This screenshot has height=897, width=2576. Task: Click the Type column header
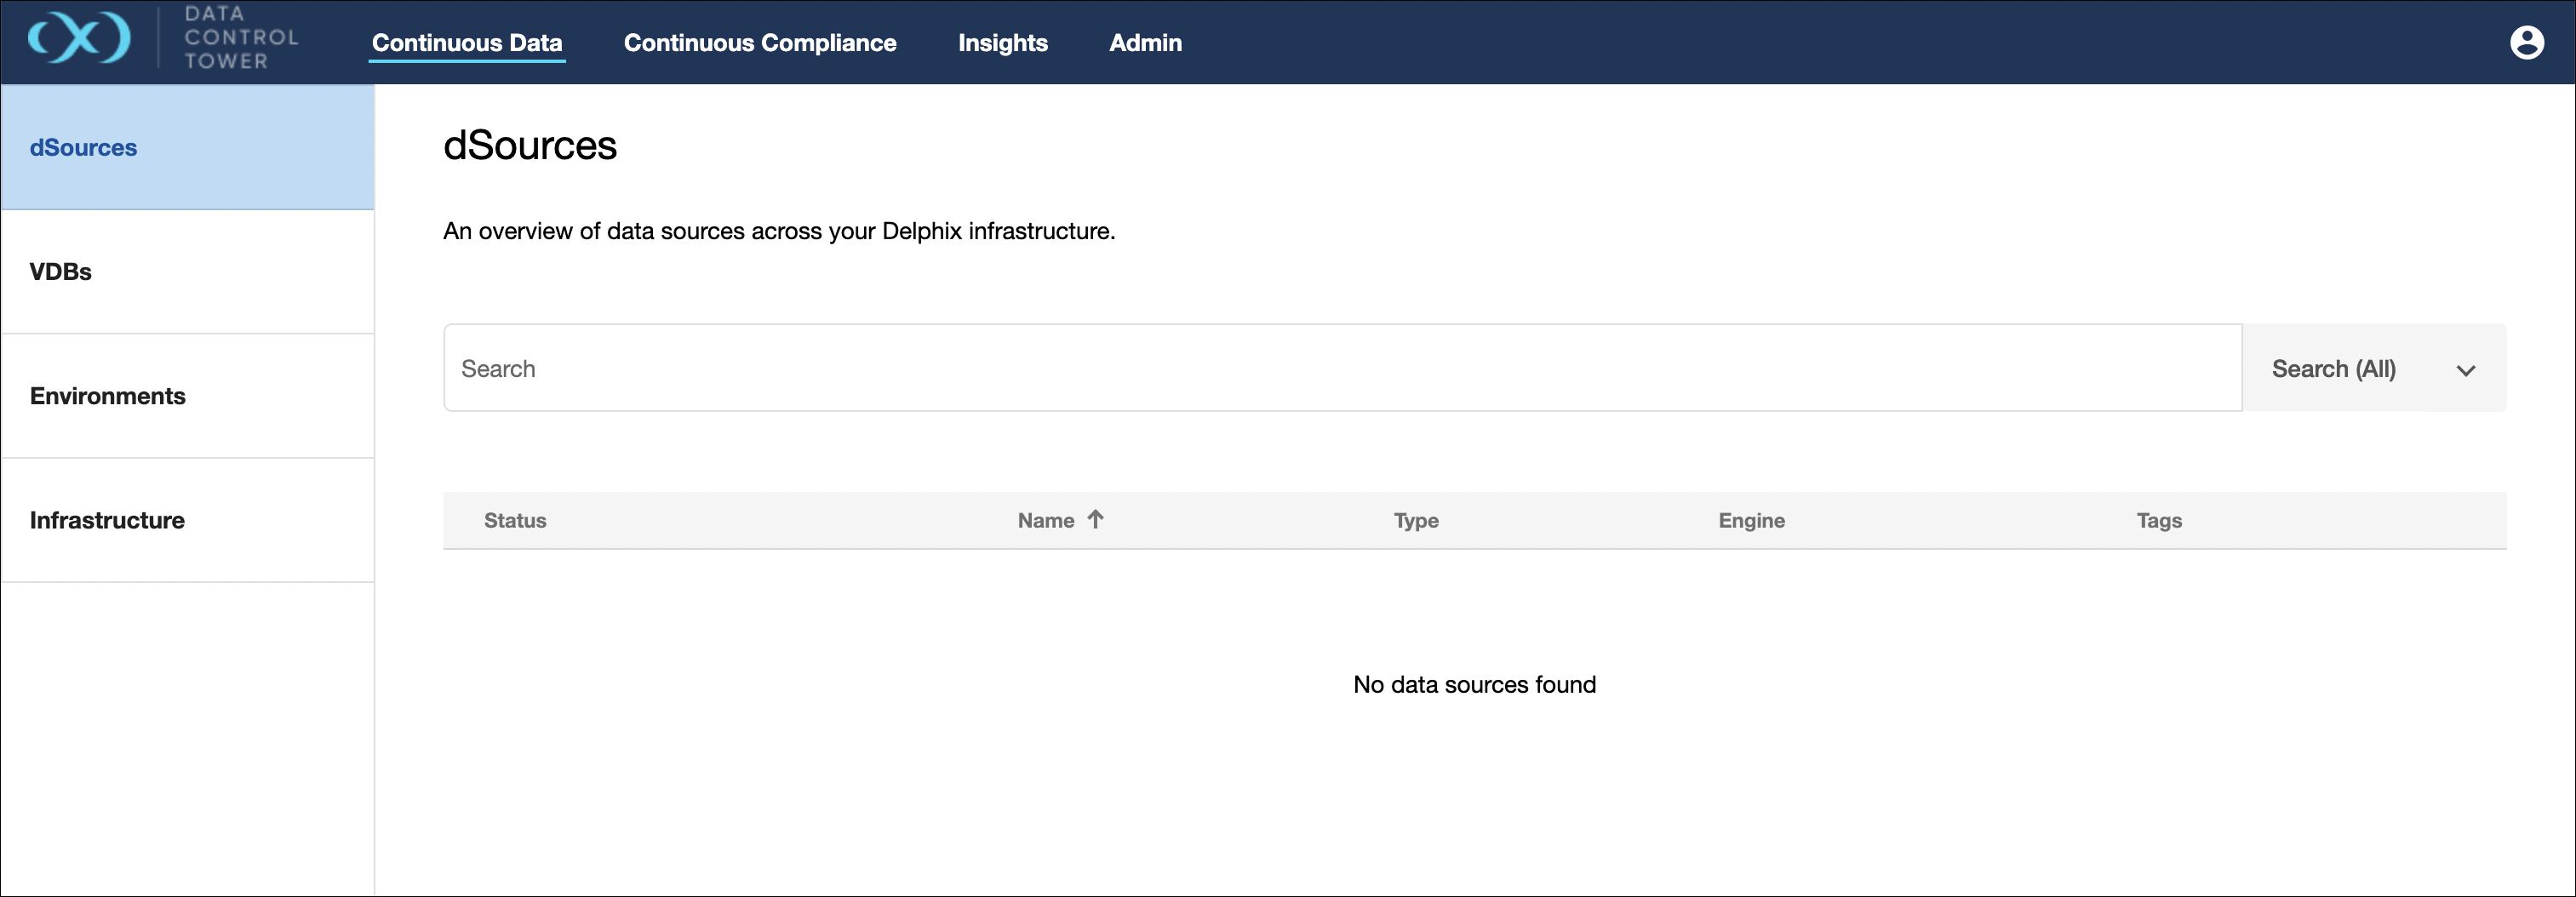coord(1415,520)
